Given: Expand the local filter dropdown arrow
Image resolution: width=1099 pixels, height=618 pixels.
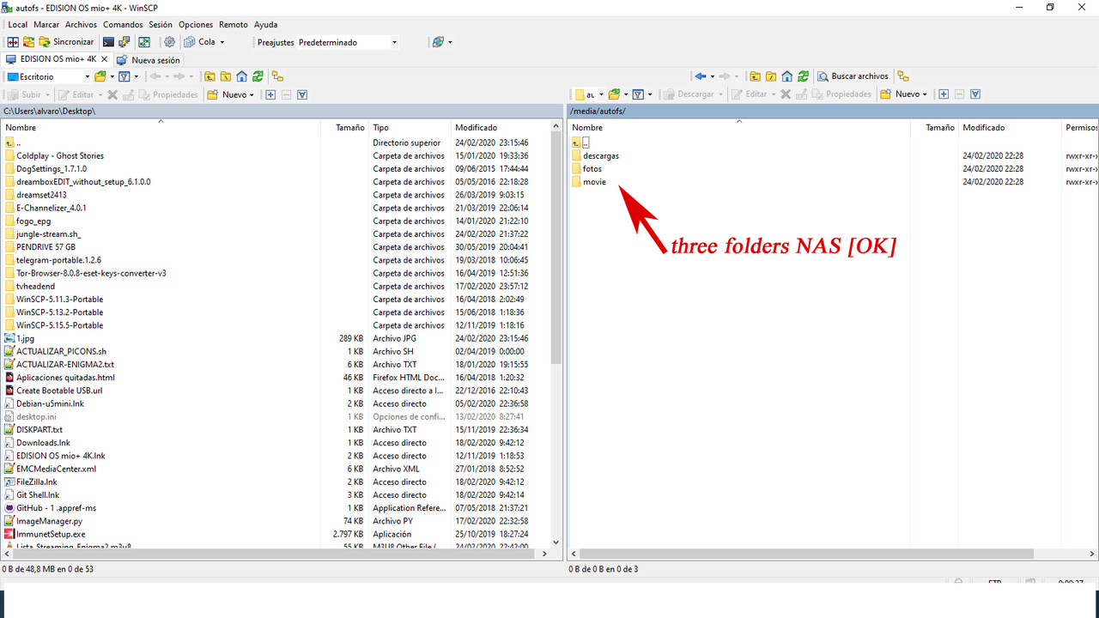Looking at the screenshot, I should [x=135, y=76].
